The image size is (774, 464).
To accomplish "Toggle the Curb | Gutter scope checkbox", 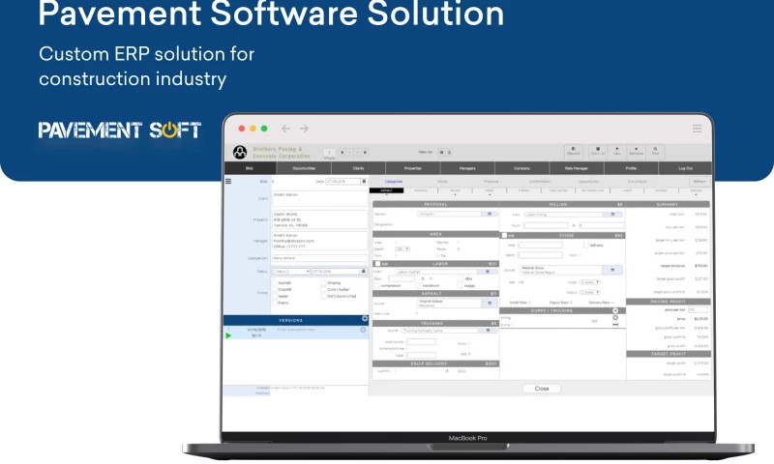I will coord(324,289).
